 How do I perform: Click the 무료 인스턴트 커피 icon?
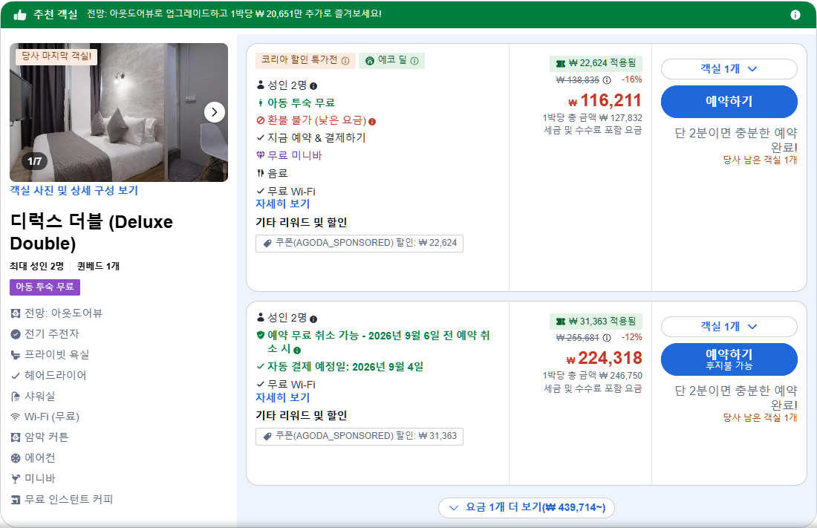[x=16, y=500]
